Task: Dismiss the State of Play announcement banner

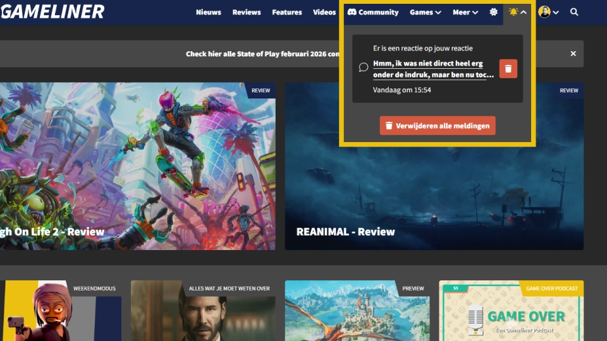Action: point(573,54)
